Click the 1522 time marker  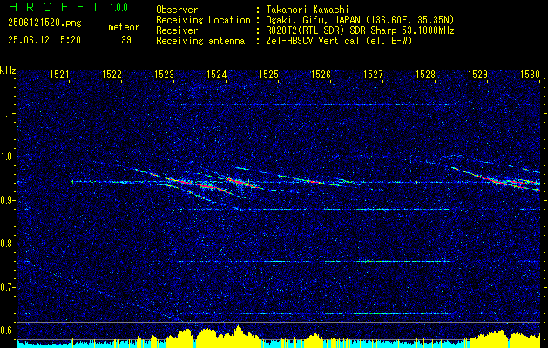point(112,74)
